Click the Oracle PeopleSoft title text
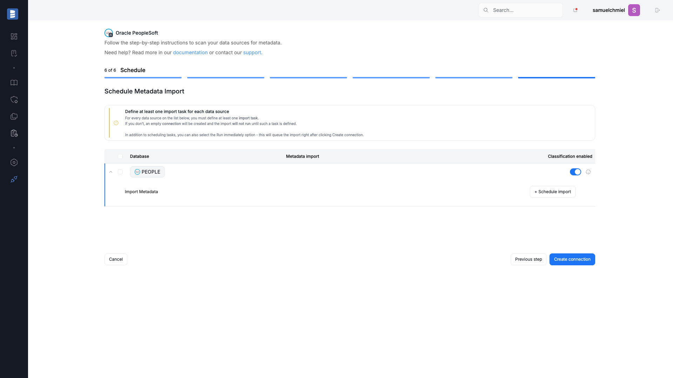Viewport: 673px width, 378px height. click(137, 33)
